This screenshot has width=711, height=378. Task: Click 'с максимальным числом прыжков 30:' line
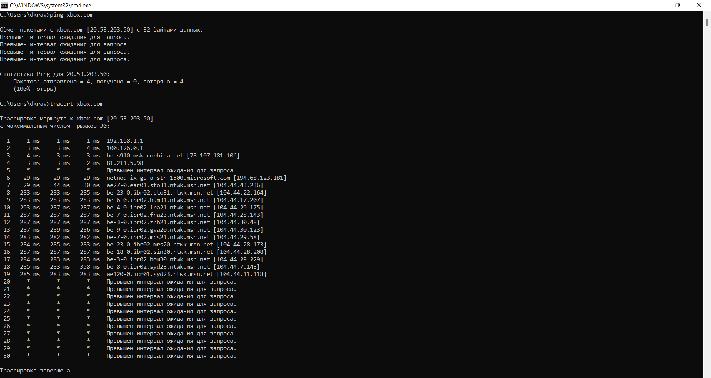[x=55, y=126]
